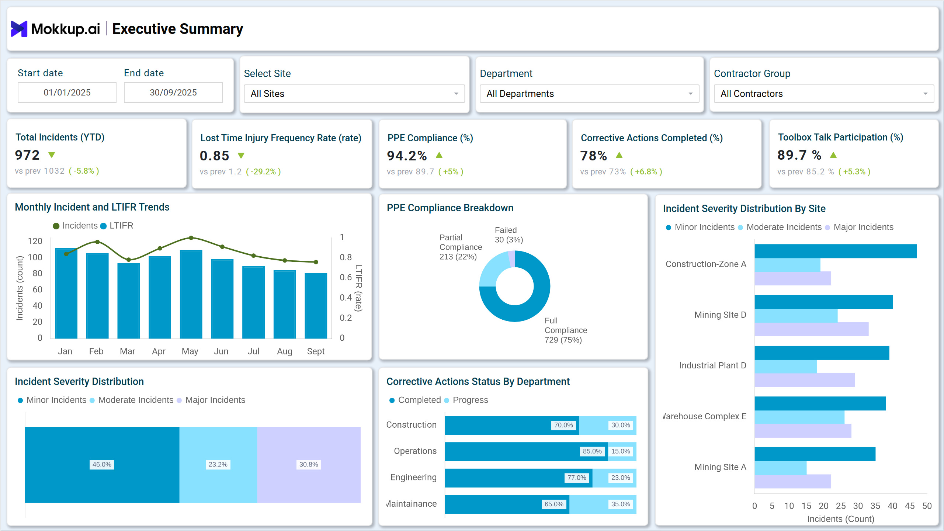Click Industrial Plant D moderate incidents bar
Image resolution: width=944 pixels, height=531 pixels.
[x=786, y=367]
